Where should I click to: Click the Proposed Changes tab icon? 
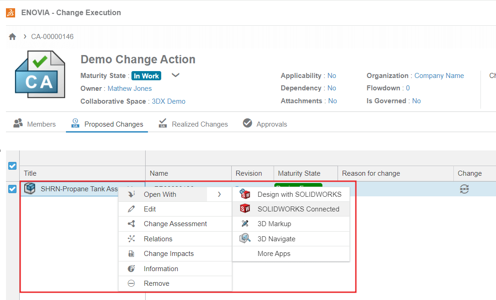[x=75, y=123]
